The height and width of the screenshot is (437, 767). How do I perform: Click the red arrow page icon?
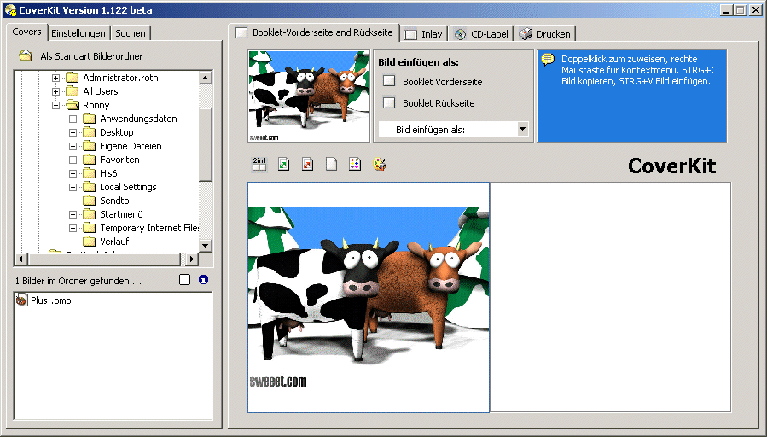click(x=307, y=164)
